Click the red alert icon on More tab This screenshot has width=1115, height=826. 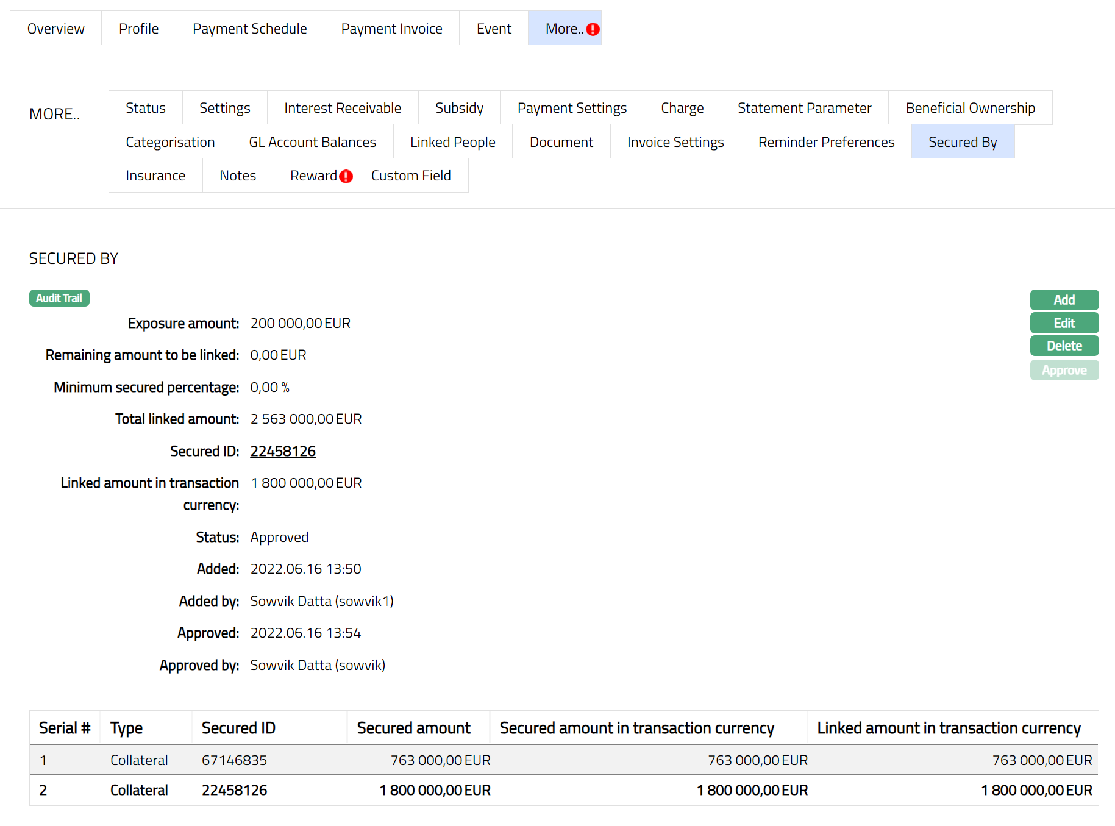[593, 29]
